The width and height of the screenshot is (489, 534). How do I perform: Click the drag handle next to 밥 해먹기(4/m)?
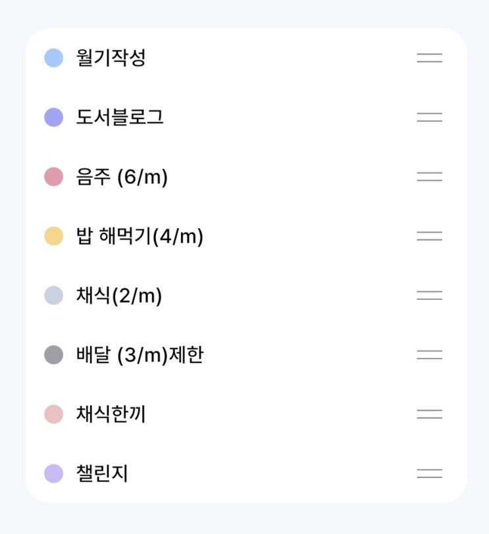(x=429, y=236)
